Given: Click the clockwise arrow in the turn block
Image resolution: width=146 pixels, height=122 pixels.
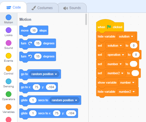Looking at the screenshot, I should (x=30, y=44).
